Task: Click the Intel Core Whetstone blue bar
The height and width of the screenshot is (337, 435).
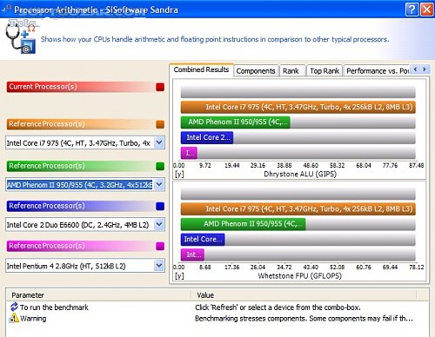Action: [x=203, y=240]
